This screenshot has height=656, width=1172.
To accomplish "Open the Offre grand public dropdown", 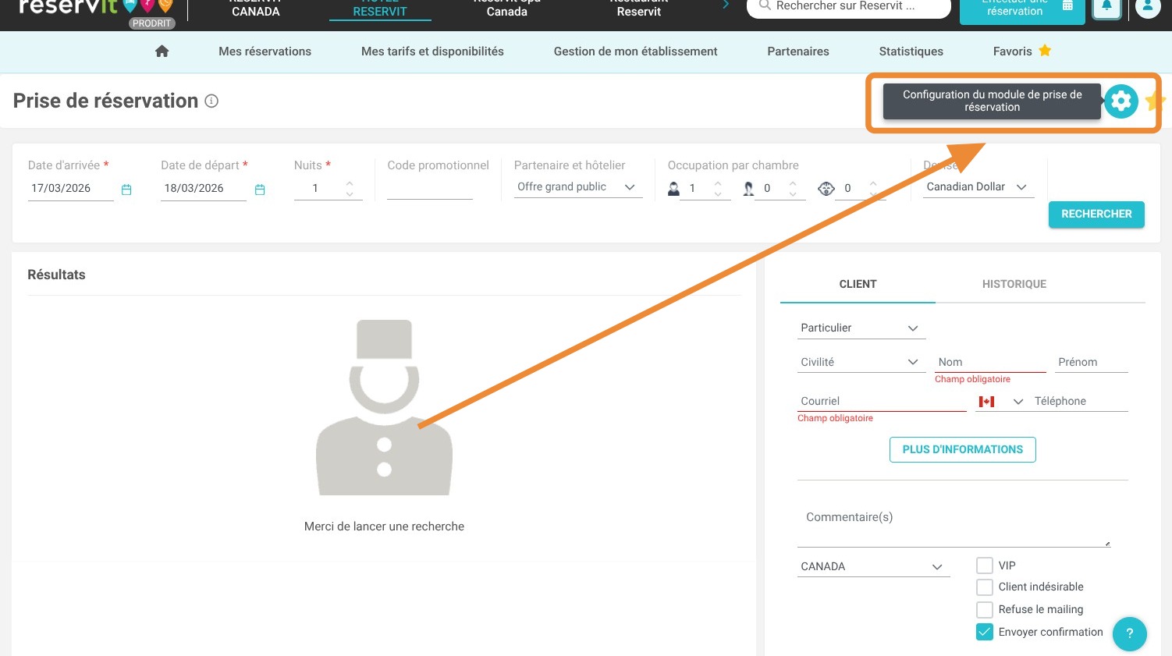I will [578, 187].
